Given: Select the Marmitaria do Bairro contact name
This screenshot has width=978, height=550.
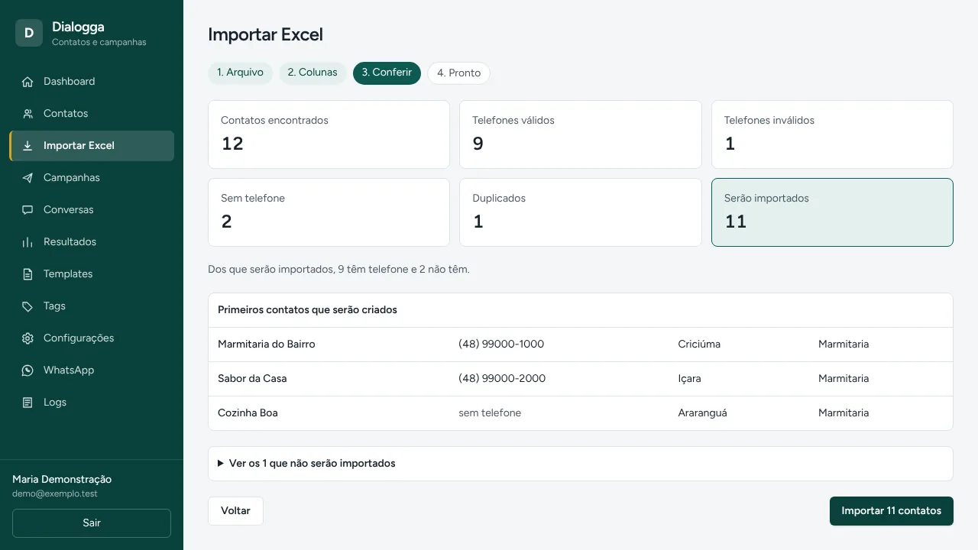Looking at the screenshot, I should [x=267, y=345].
